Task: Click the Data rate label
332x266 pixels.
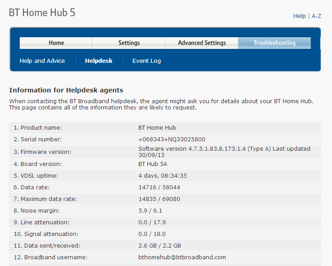Action: 31,188
